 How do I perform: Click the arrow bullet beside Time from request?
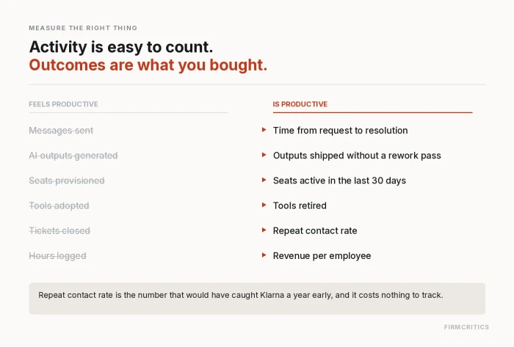click(264, 130)
